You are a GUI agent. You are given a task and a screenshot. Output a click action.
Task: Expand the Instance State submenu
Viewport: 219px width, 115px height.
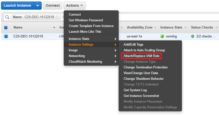pos(91,39)
